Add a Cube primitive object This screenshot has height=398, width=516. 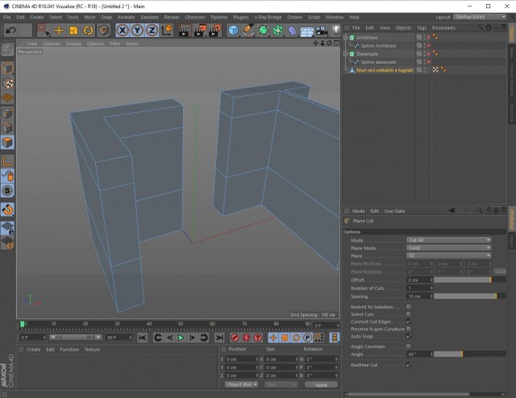pyautogui.click(x=233, y=31)
